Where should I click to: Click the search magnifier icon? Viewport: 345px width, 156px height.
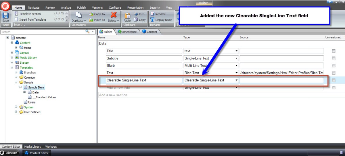click(87, 32)
